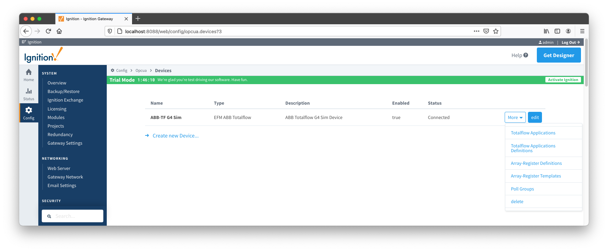Open the page actions ellipsis menu

coord(477,31)
